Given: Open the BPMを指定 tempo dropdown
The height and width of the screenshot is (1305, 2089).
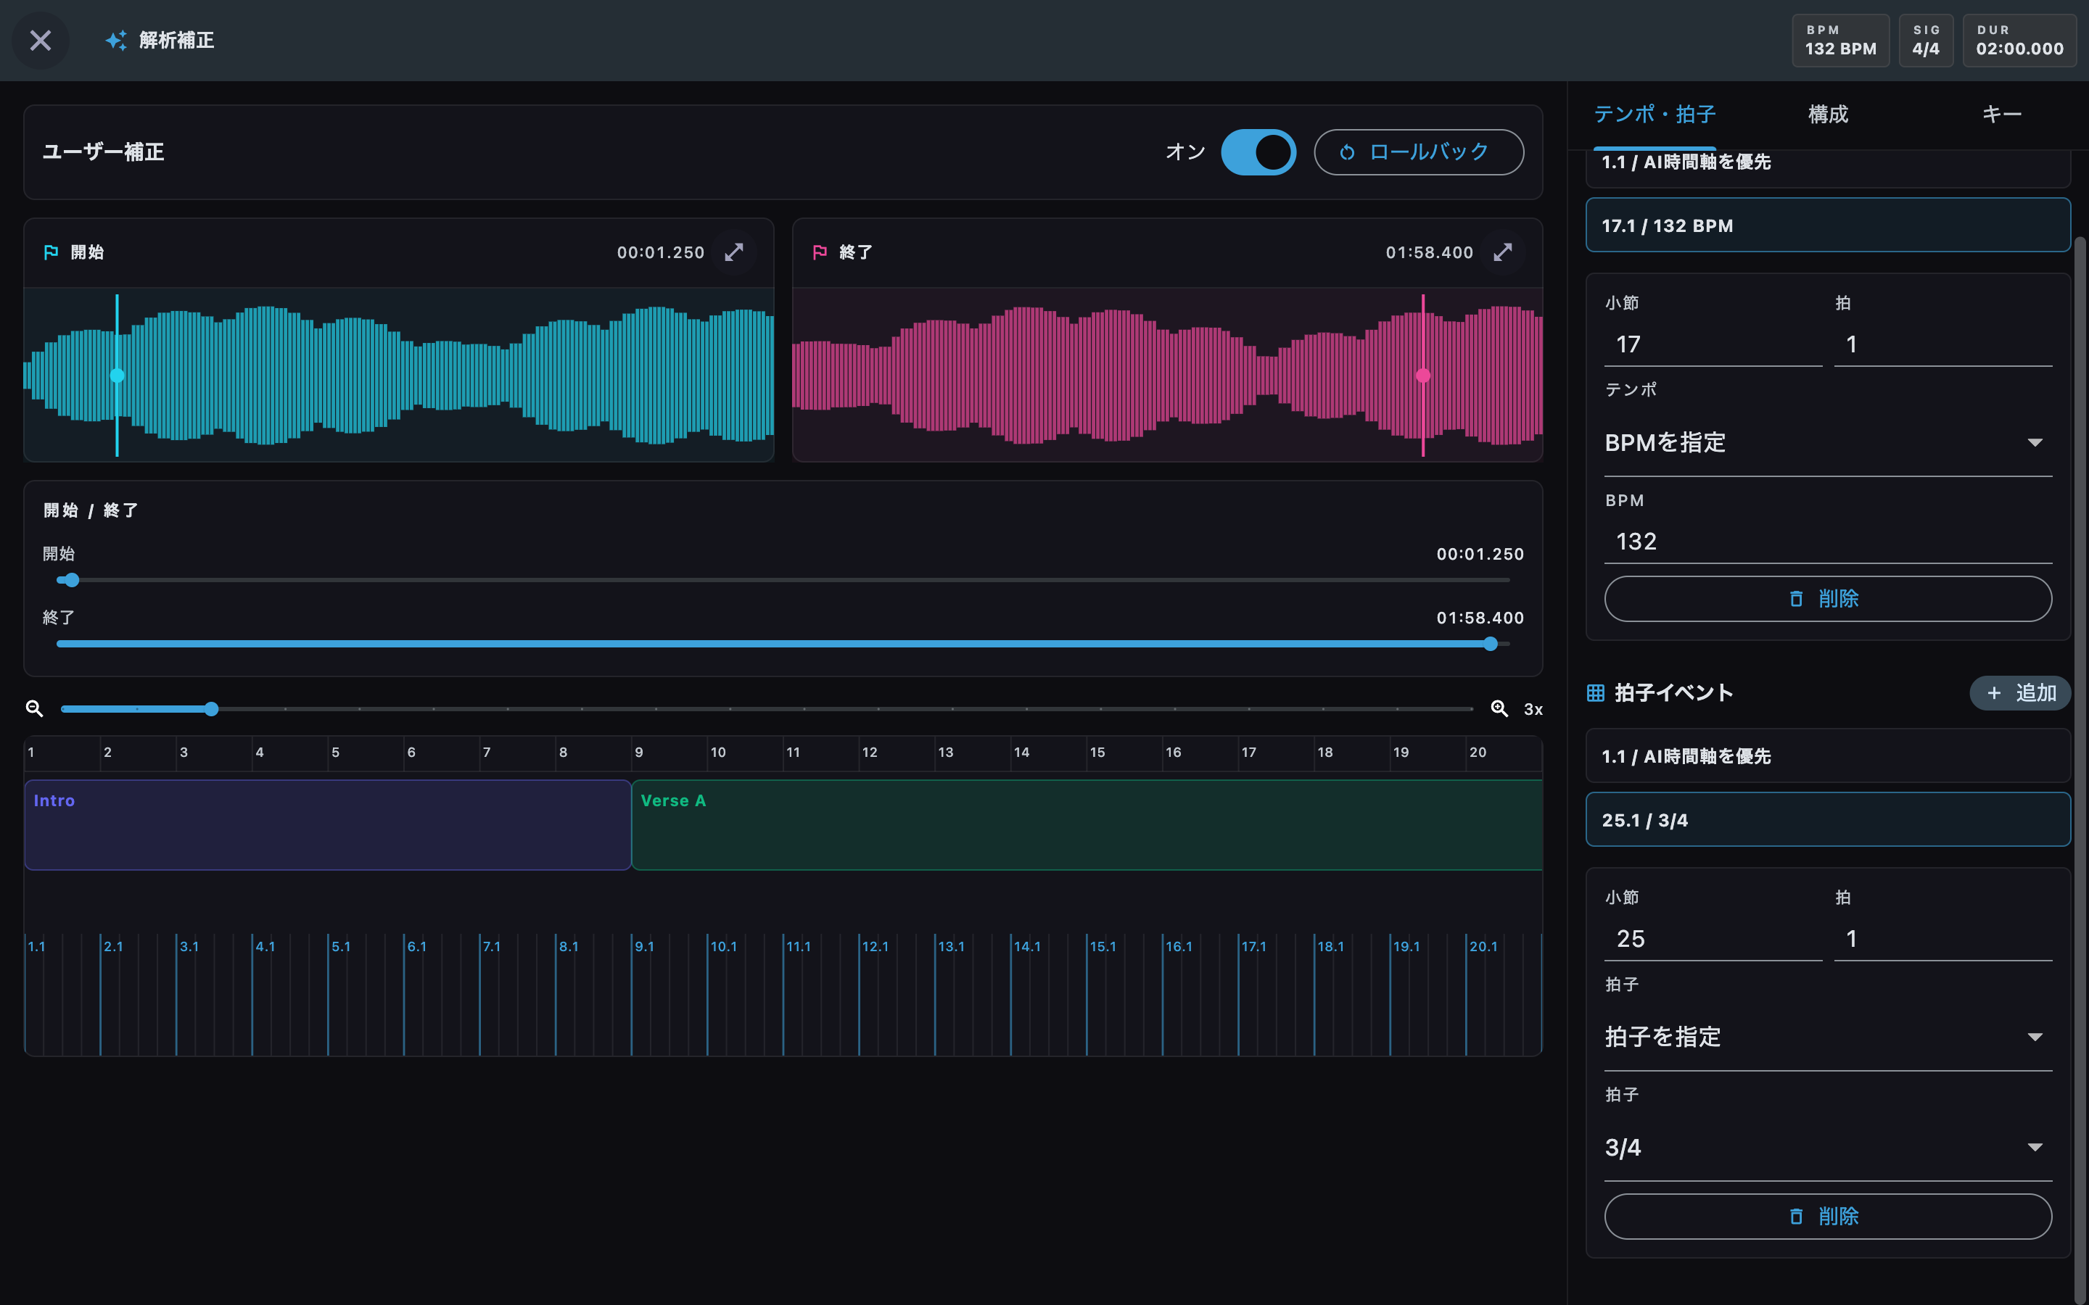Looking at the screenshot, I should [1827, 443].
